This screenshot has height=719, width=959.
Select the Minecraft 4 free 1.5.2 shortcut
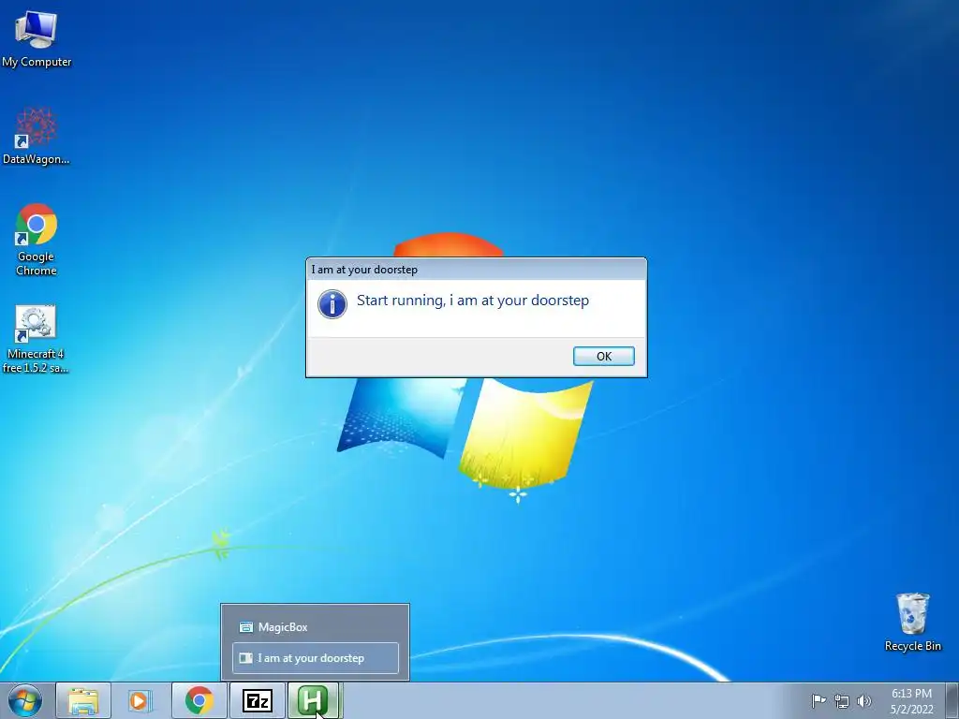click(36, 339)
